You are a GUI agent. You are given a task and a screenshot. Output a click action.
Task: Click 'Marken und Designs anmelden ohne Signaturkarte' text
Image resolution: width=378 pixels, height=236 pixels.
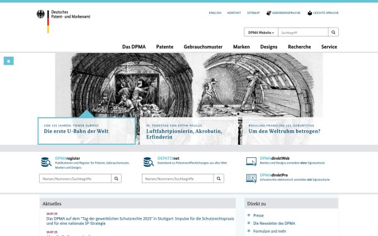tap(292, 163)
